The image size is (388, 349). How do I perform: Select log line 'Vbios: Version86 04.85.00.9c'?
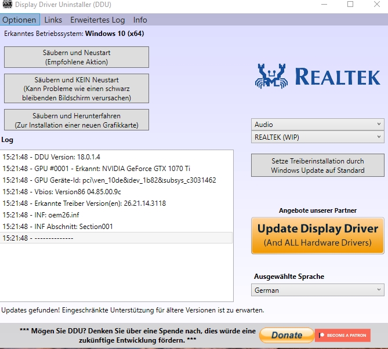pos(117,192)
